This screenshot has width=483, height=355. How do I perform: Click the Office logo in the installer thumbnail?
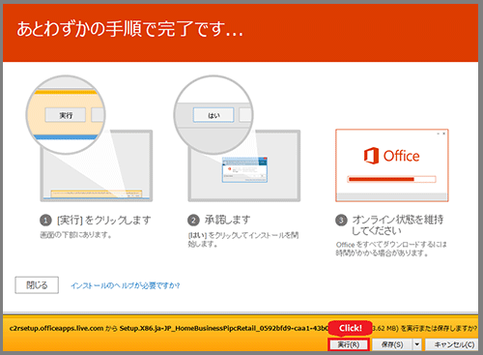[391, 156]
